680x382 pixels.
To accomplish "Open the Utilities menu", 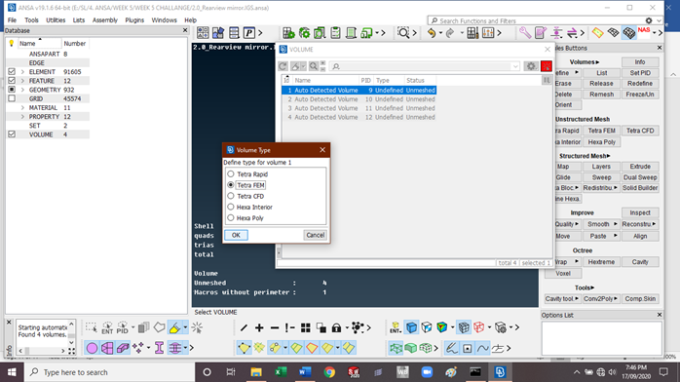I will click(56, 19).
